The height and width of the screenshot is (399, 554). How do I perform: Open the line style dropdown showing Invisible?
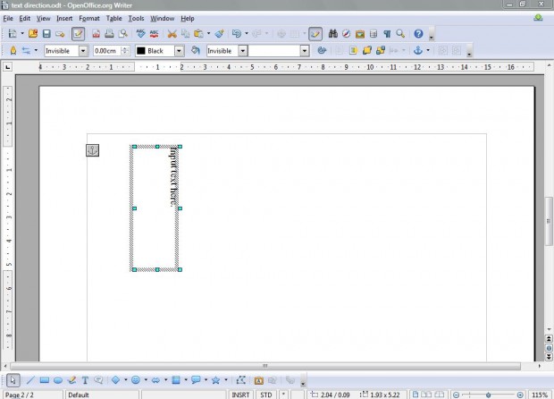[66, 51]
